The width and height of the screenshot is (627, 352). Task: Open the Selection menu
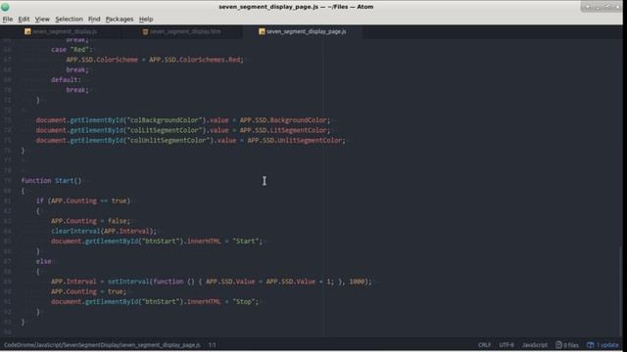tap(69, 20)
